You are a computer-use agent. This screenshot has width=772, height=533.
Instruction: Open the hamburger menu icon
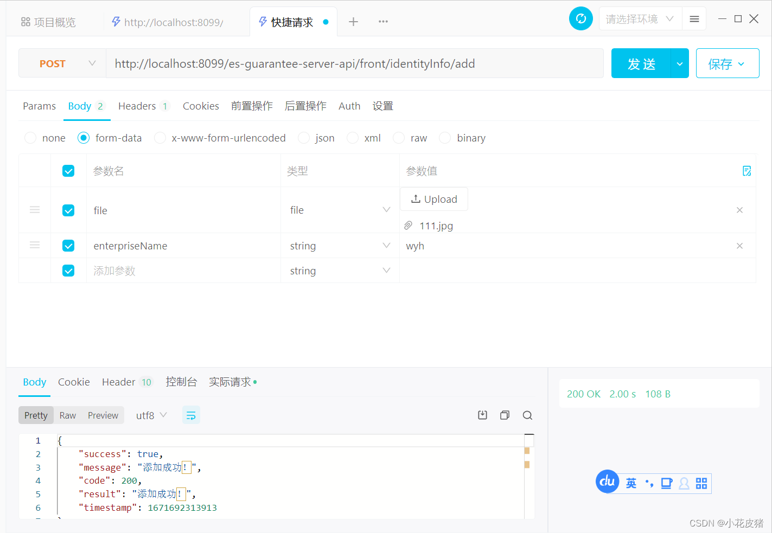click(x=694, y=19)
